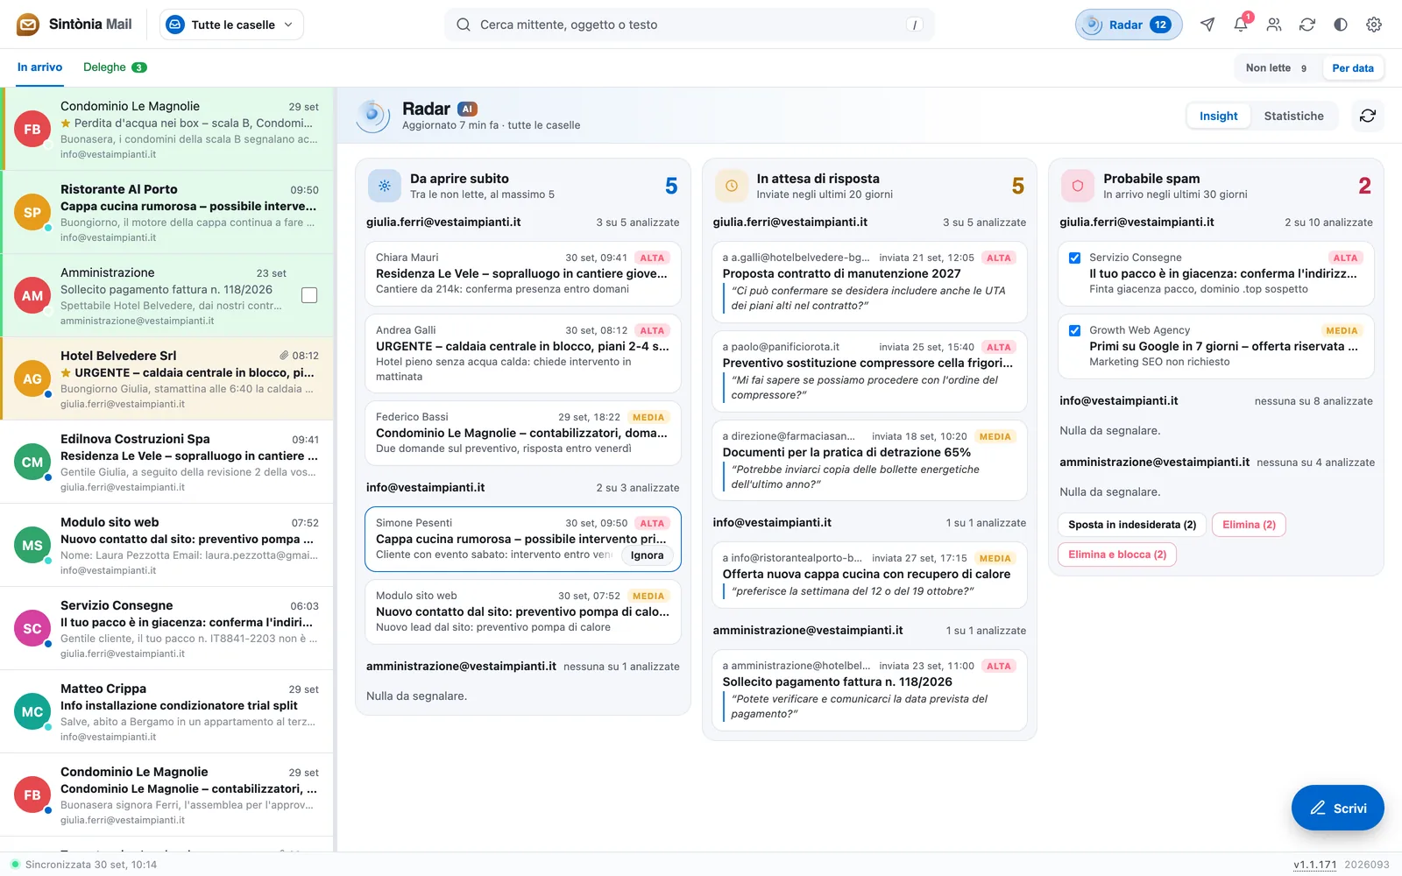The height and width of the screenshot is (876, 1402).
Task: Open the Sintònia Mail logo icon
Action: tap(28, 25)
